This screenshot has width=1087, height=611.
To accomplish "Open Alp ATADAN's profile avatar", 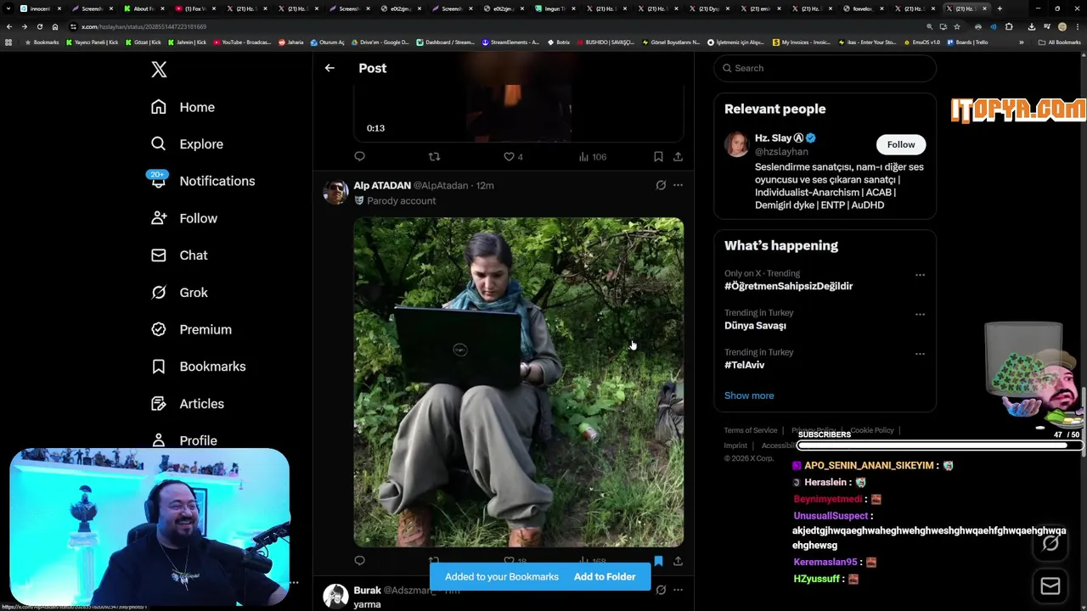I will tap(335, 192).
